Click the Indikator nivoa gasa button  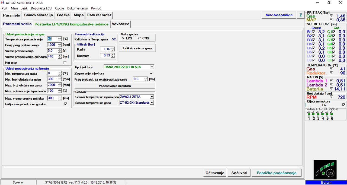pyautogui.click(x=137, y=48)
